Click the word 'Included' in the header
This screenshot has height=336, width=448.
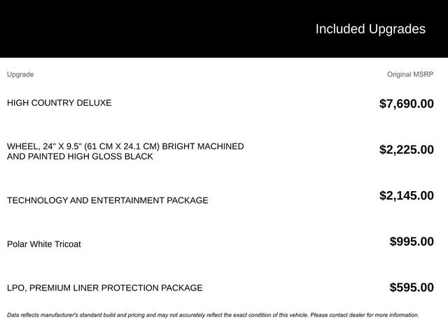340,29
